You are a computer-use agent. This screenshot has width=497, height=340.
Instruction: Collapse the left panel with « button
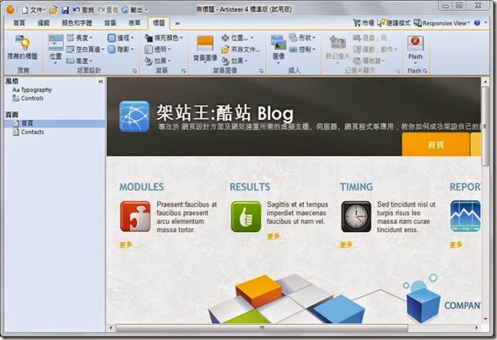coord(100,82)
